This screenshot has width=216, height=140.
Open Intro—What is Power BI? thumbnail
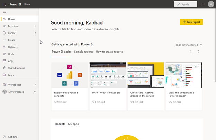(108, 75)
